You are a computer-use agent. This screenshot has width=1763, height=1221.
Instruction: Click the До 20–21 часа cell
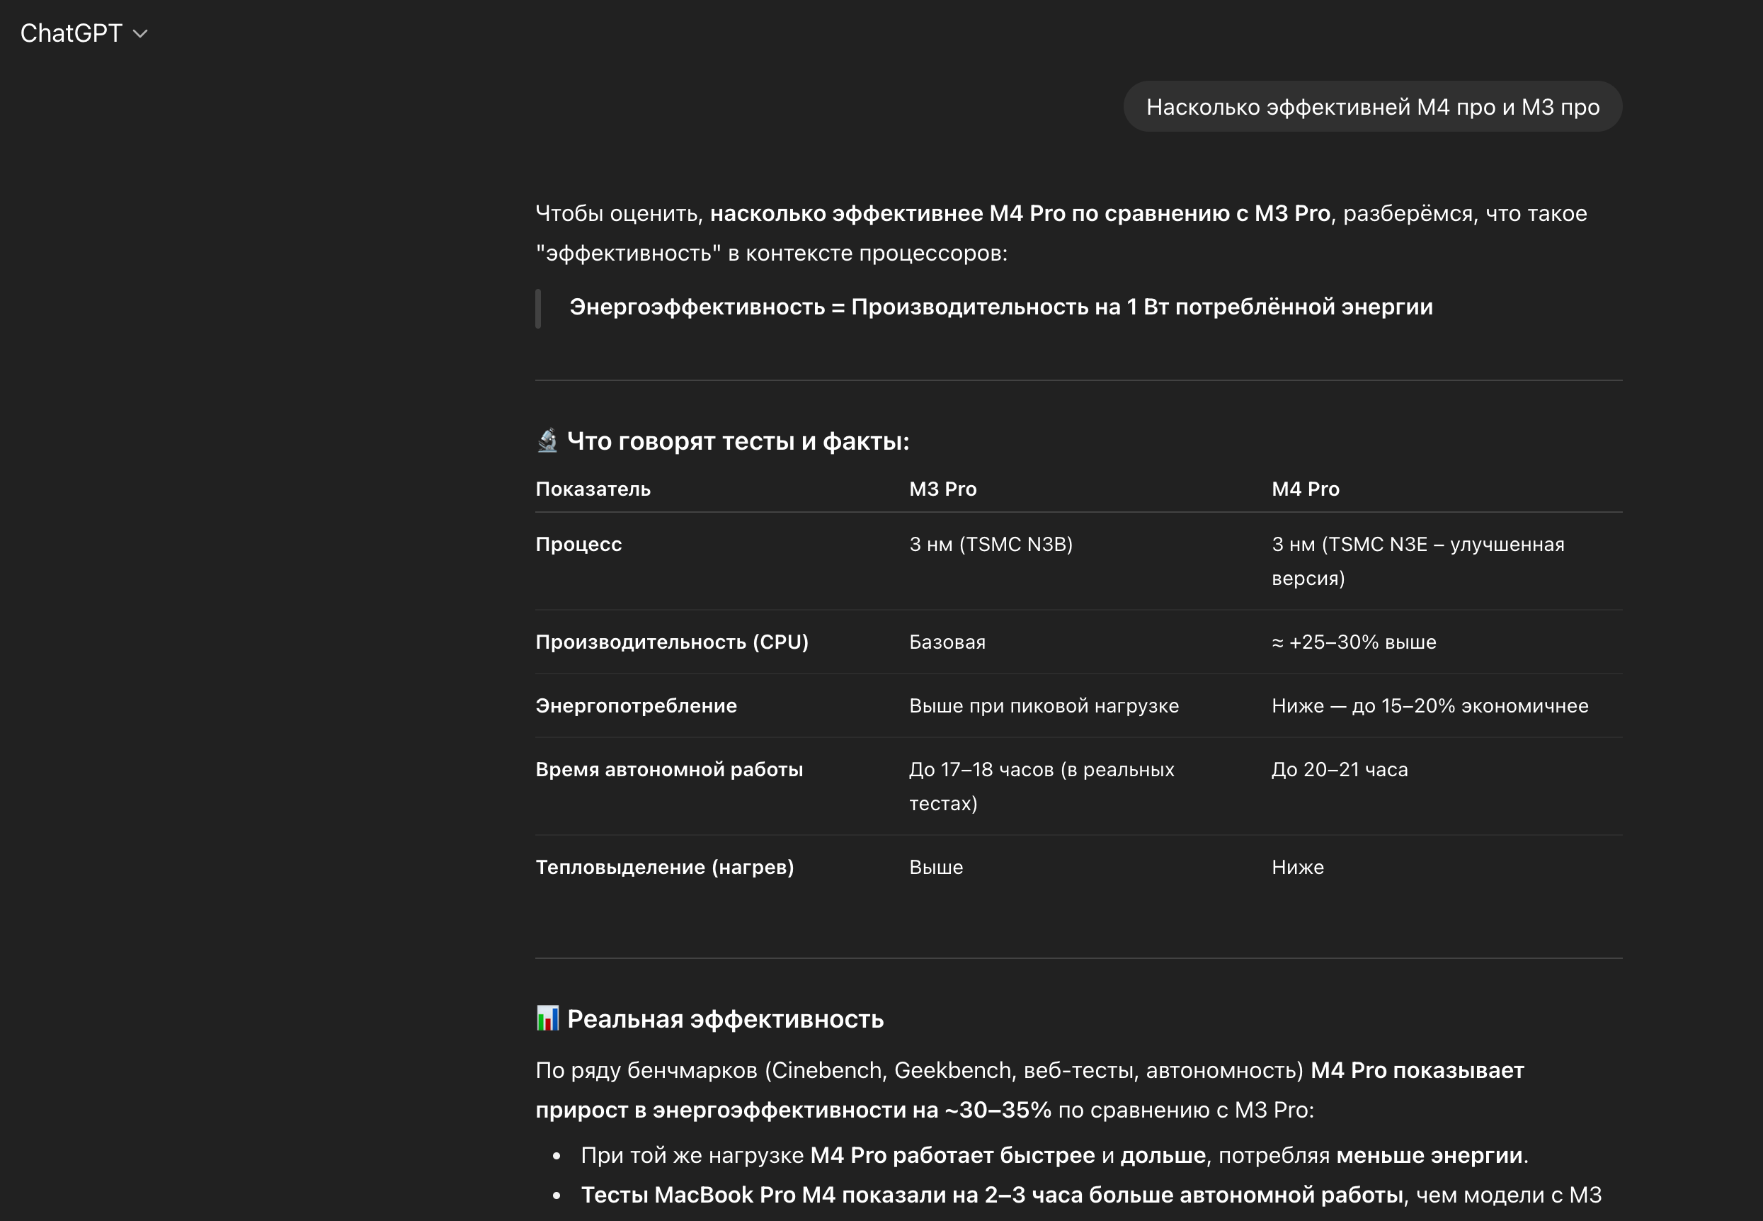coord(1340,769)
